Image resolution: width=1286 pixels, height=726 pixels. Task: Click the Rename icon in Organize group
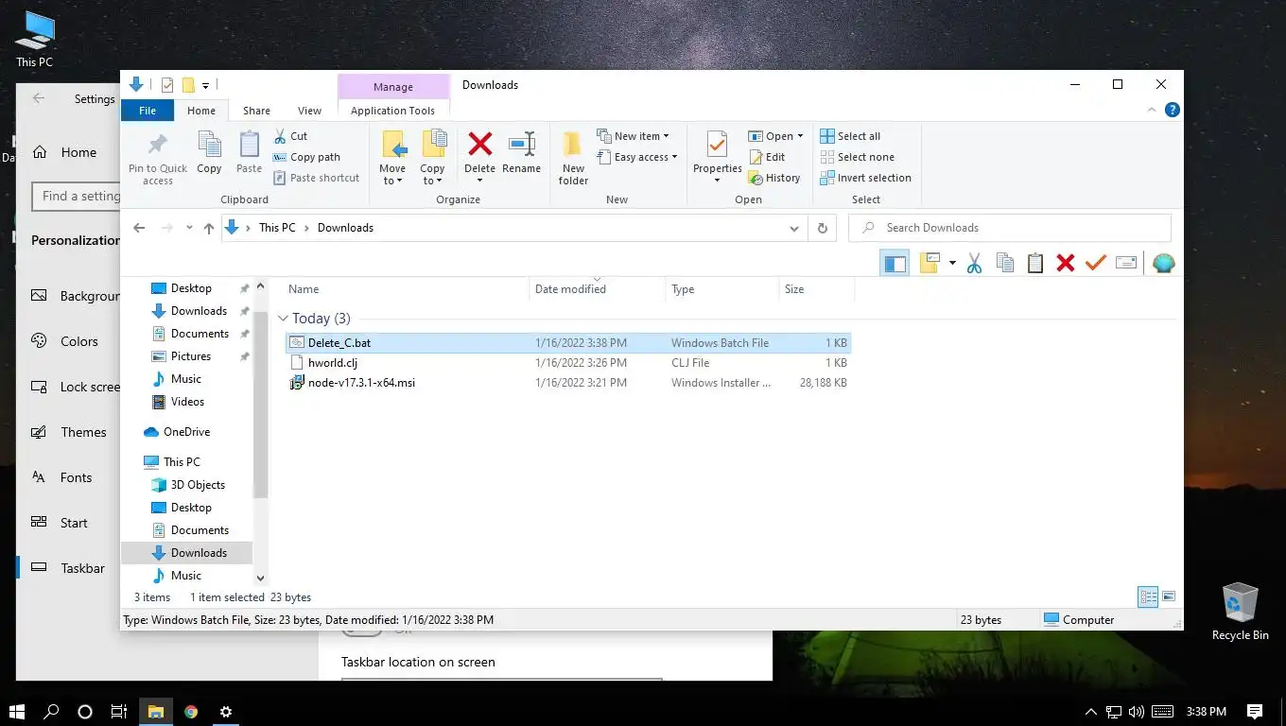click(522, 145)
